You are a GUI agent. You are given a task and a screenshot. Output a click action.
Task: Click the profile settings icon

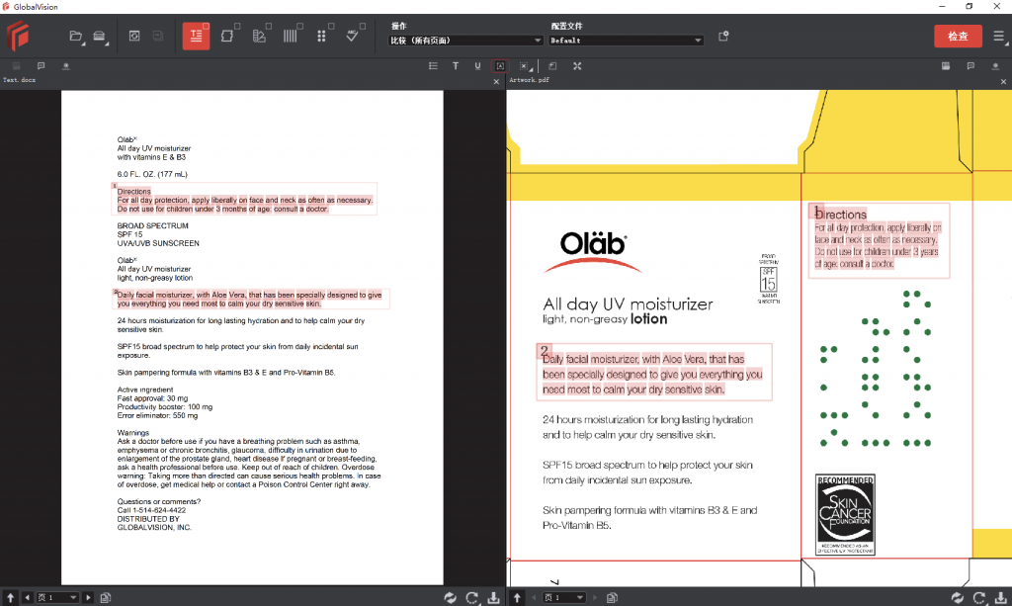[x=723, y=37]
